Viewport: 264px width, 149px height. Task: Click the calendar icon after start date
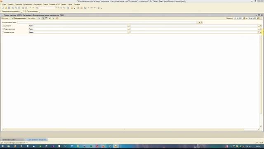pos(244,18)
